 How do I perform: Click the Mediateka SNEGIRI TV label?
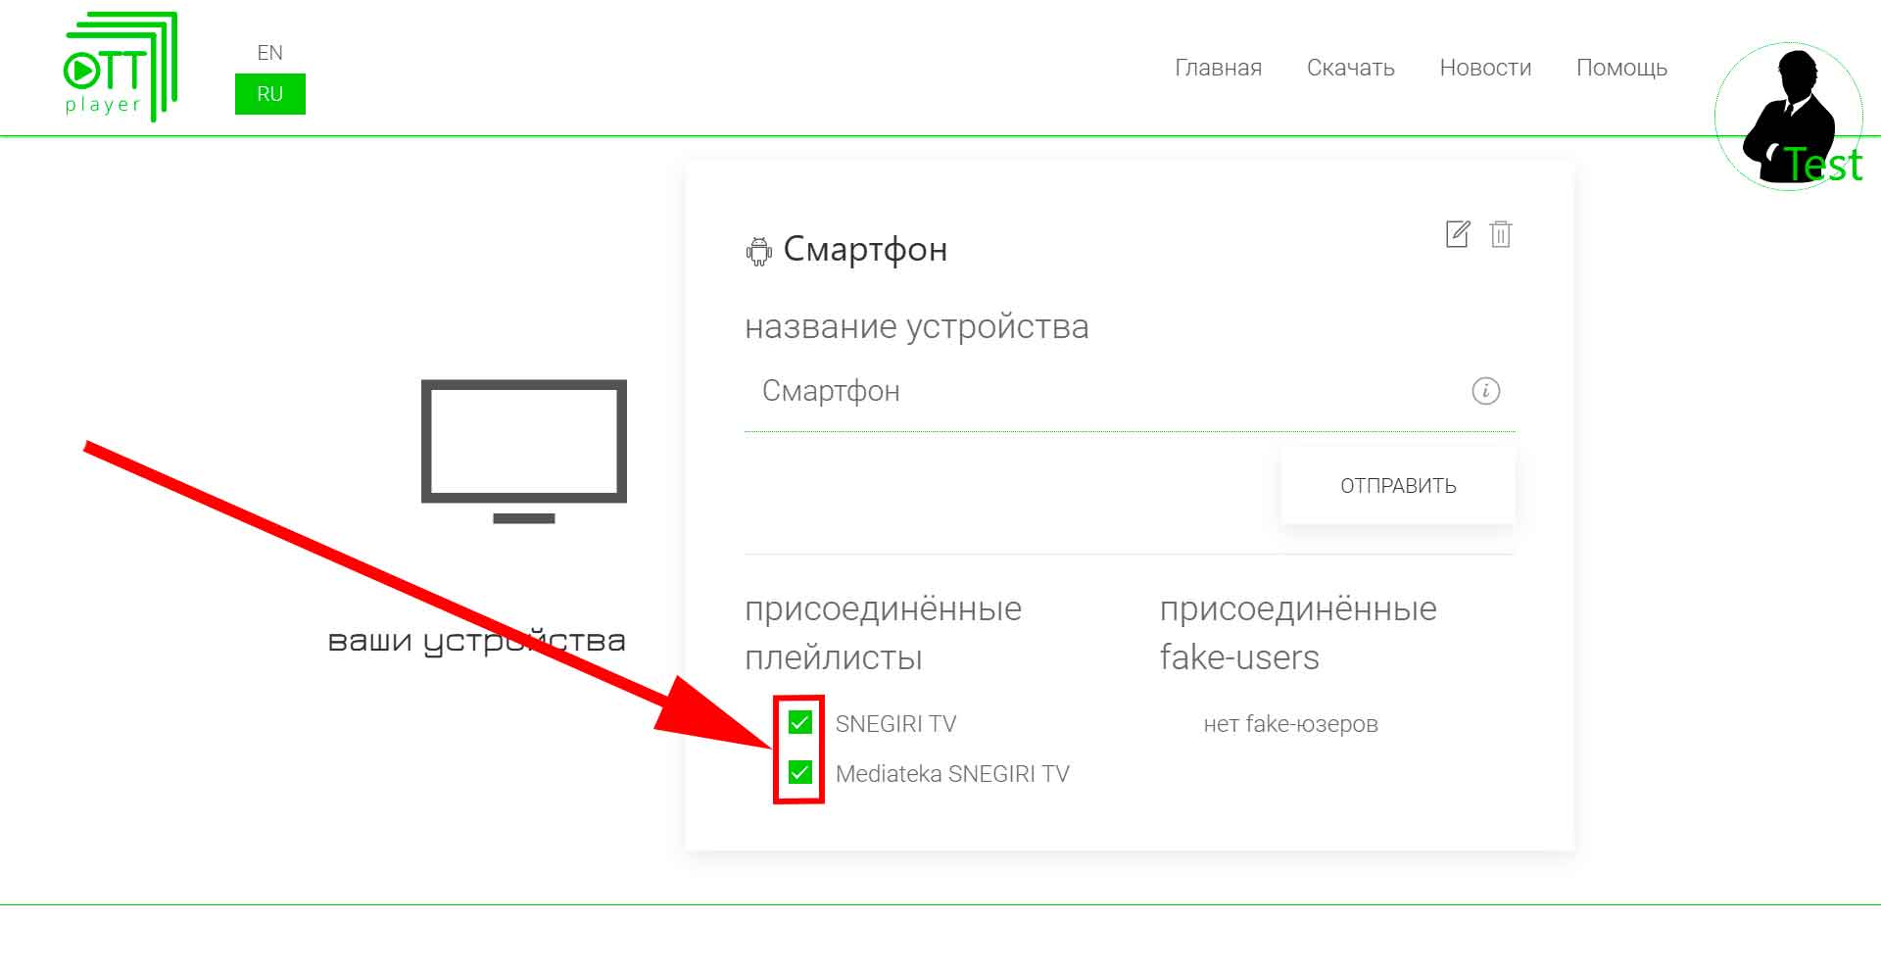pyautogui.click(x=952, y=774)
